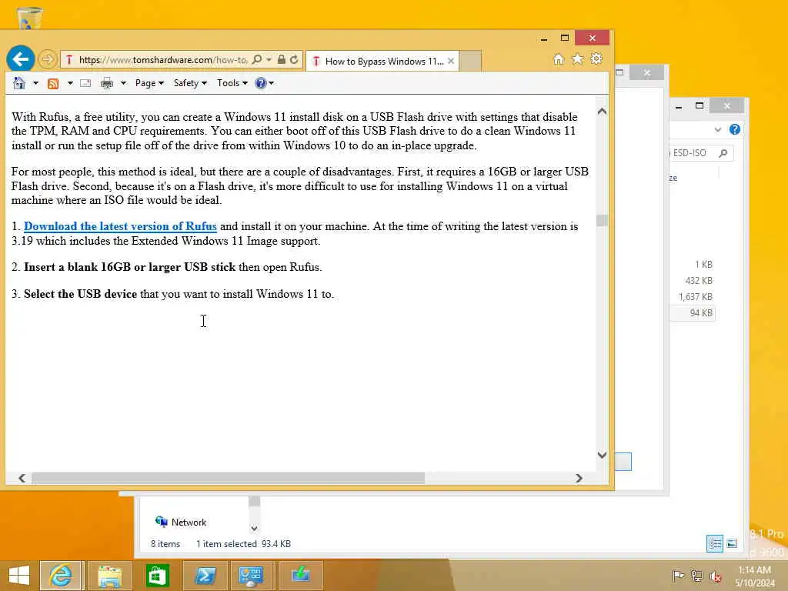
Task: Open the Tools menu in command bar
Action: [232, 83]
